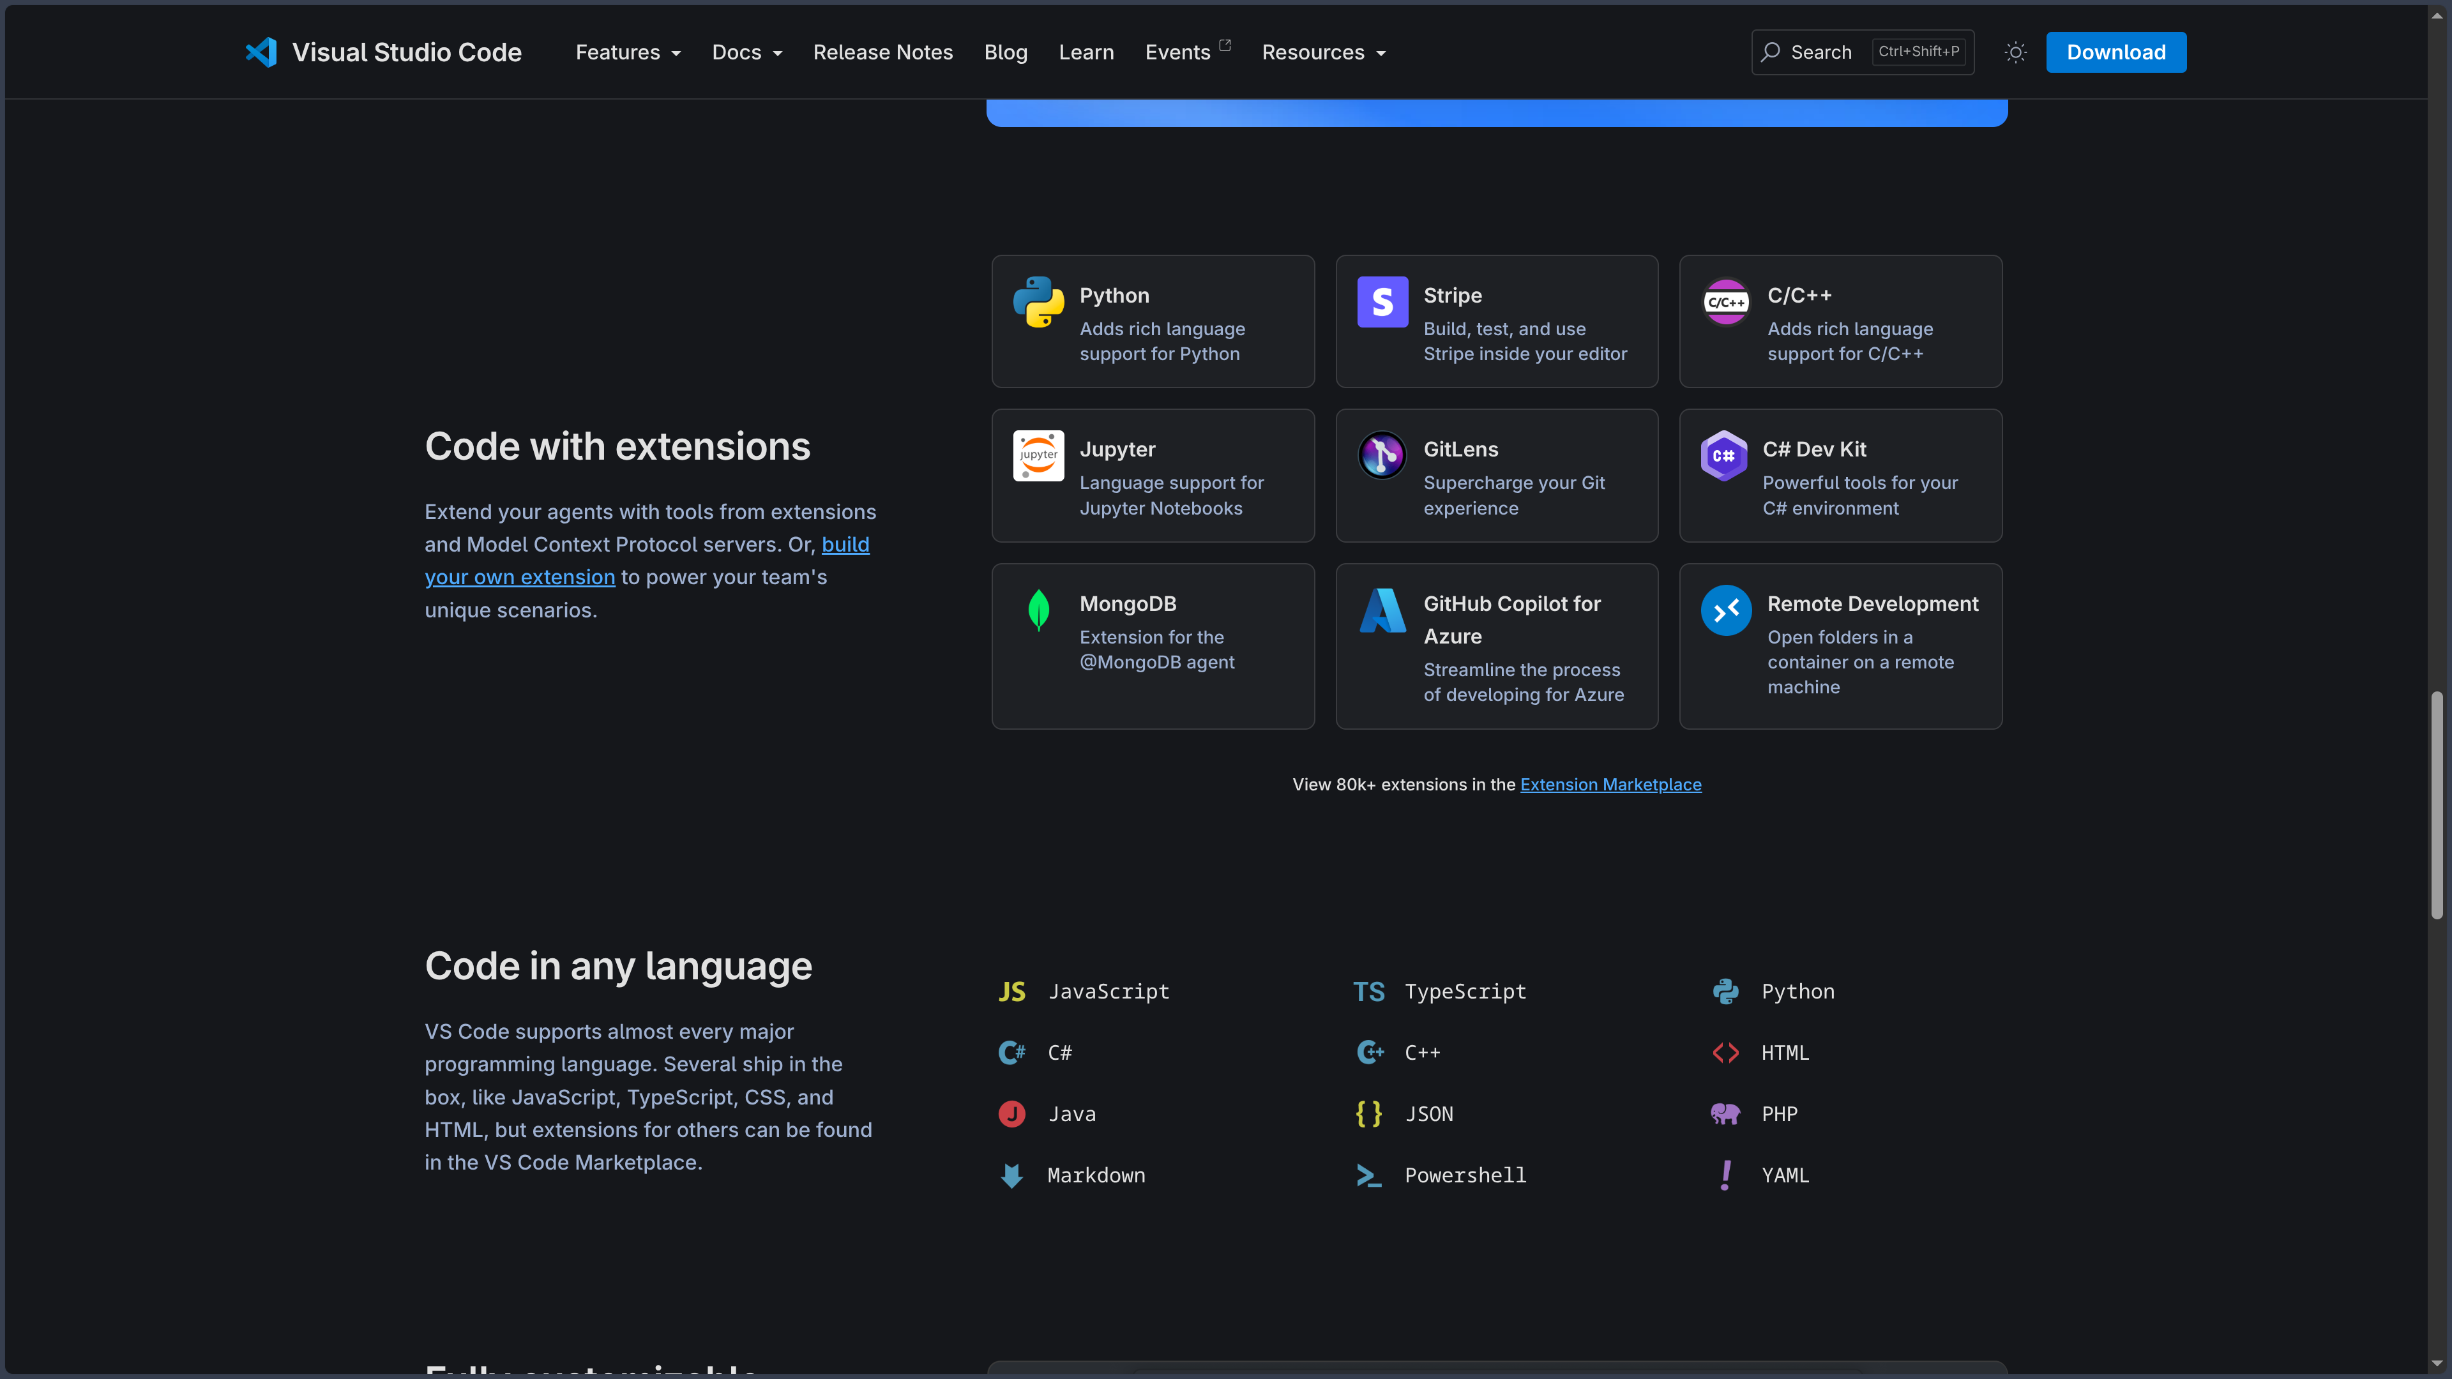Click the 'Java' language label

pos(1072,1113)
